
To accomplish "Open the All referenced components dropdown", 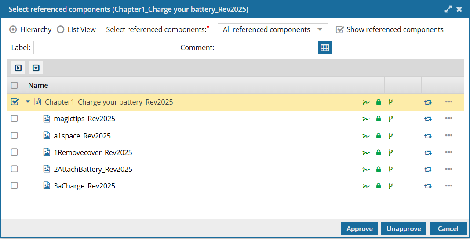I will [x=273, y=29].
